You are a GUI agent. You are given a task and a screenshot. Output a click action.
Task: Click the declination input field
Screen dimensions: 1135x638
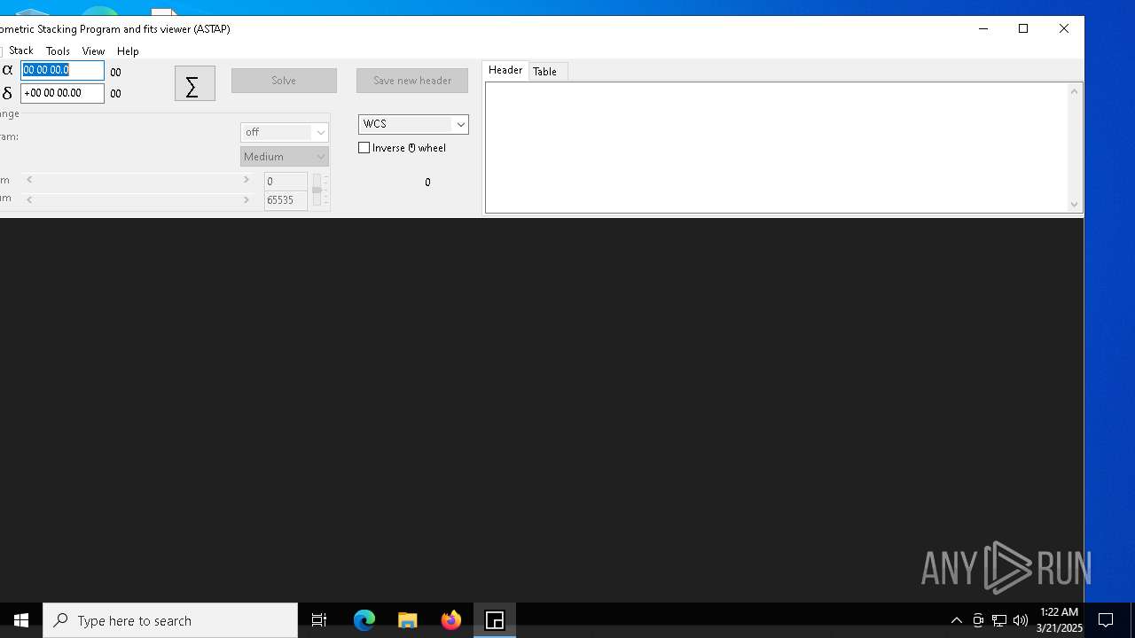(x=62, y=93)
